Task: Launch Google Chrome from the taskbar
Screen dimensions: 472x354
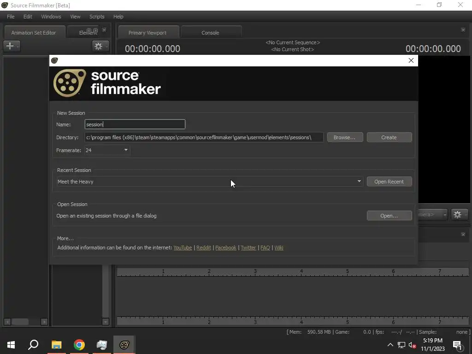Action: tap(79, 345)
